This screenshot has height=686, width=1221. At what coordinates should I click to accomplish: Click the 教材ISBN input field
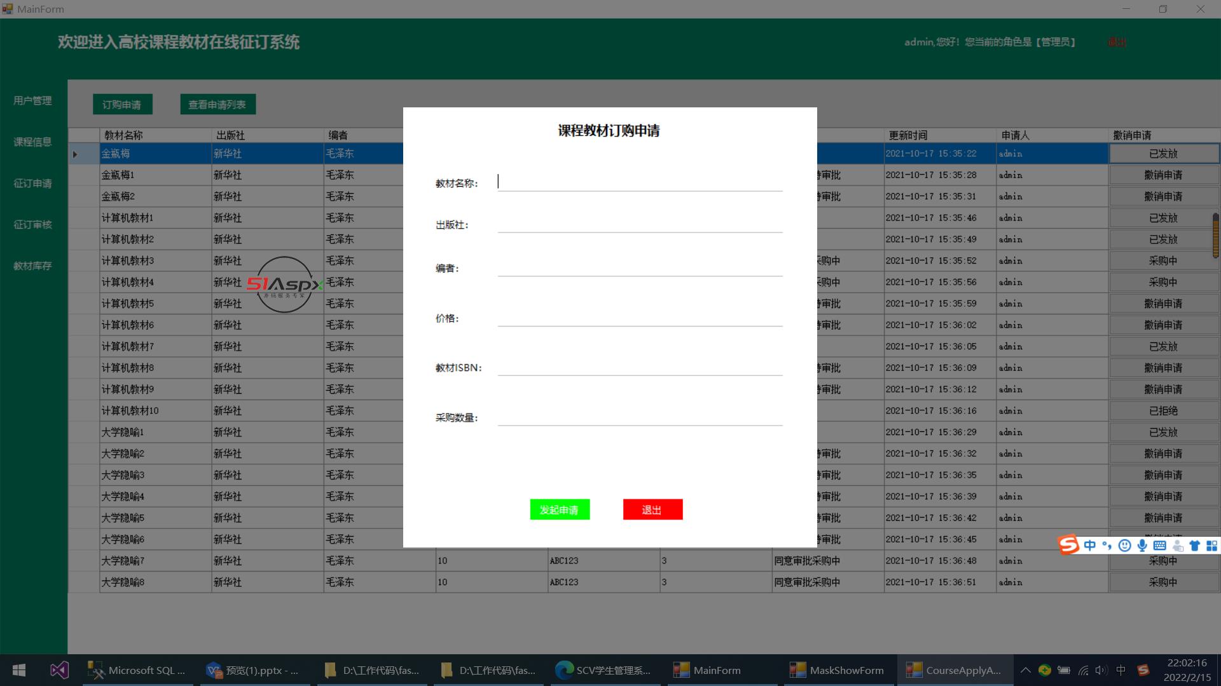click(x=639, y=367)
